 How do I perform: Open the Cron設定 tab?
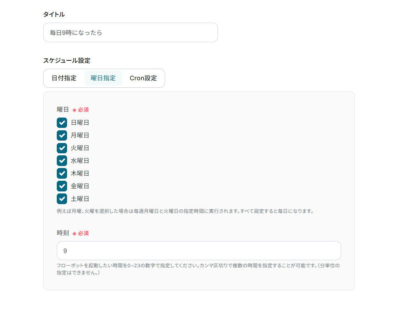143,78
